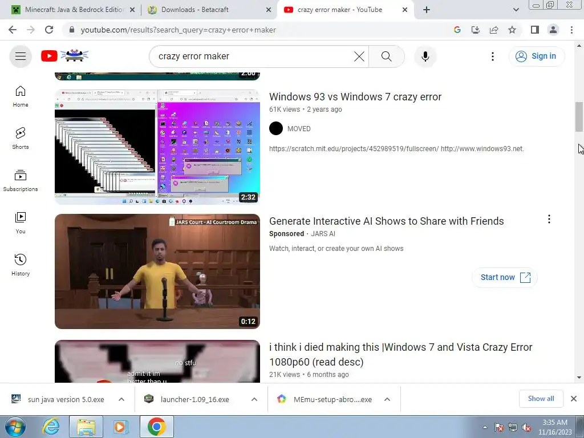584x438 pixels.
Task: Click the install app icon in the address bar
Action: click(476, 30)
